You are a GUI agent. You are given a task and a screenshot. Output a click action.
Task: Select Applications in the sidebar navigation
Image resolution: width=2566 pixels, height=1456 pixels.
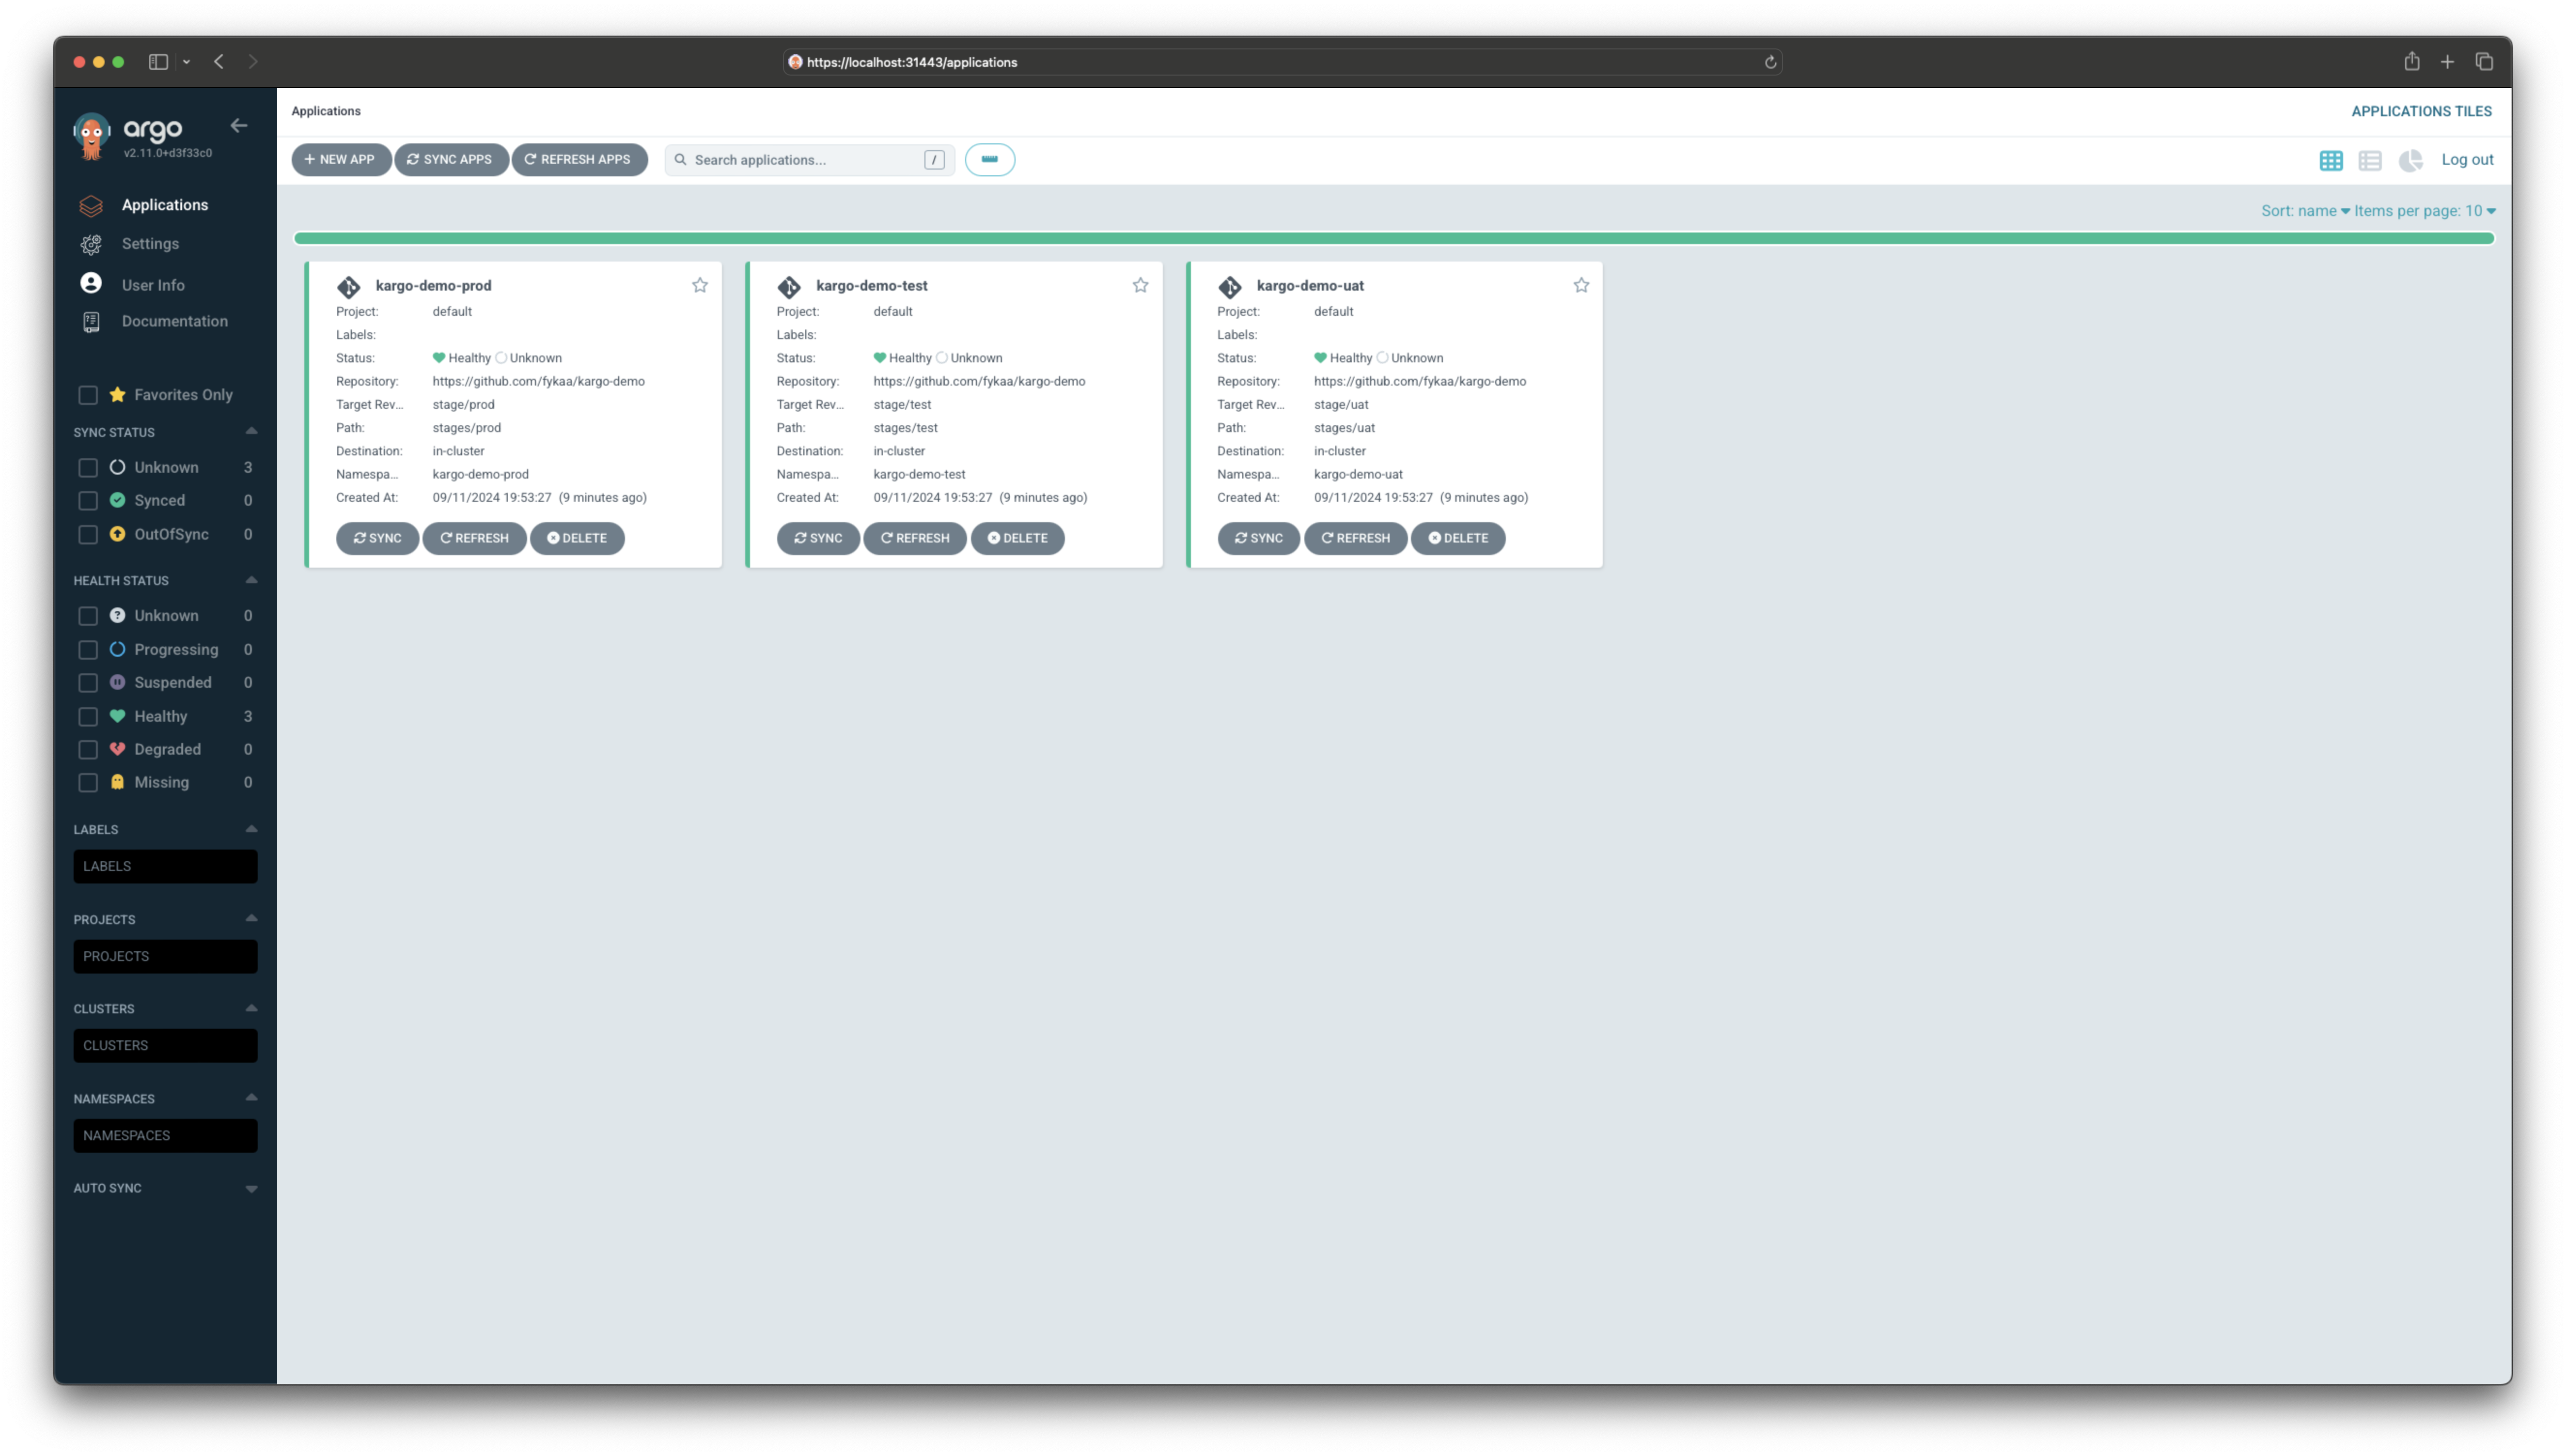click(x=165, y=204)
